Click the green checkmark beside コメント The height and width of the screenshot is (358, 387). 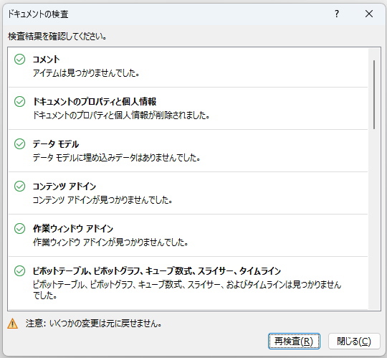[x=19, y=60]
